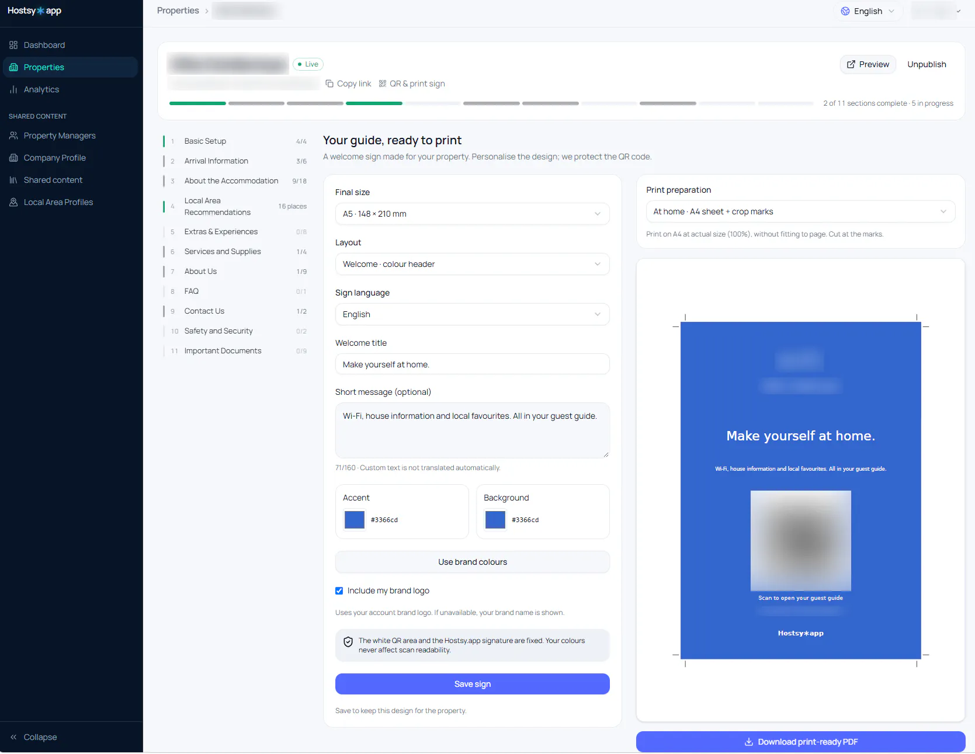The image size is (975, 754).
Task: Click the Preview external-link icon
Action: click(851, 64)
